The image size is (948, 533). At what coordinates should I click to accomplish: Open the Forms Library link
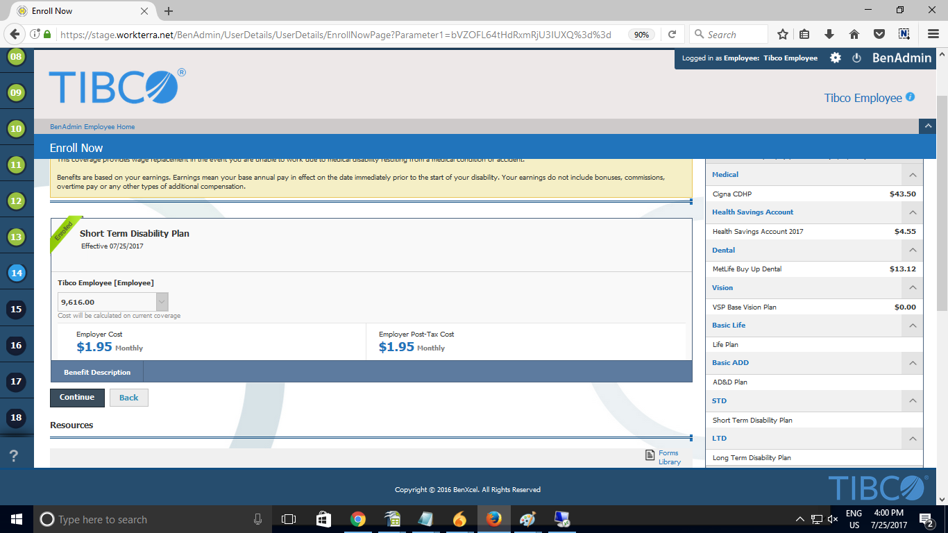click(x=670, y=457)
